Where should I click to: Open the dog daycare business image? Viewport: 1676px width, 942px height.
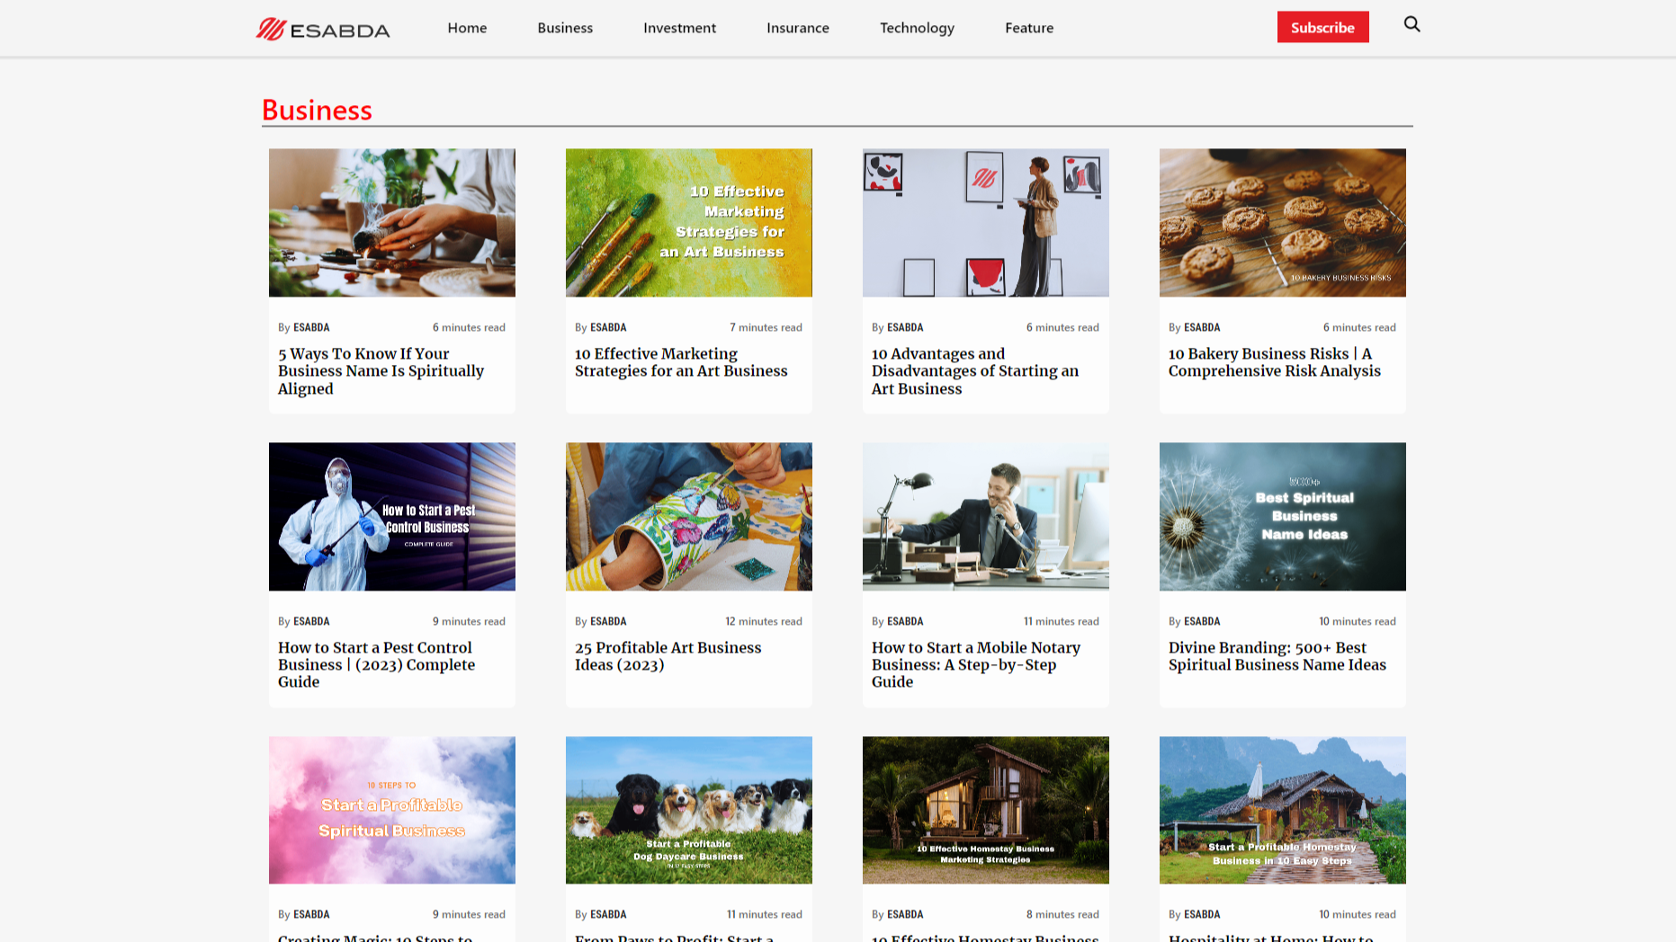point(688,810)
